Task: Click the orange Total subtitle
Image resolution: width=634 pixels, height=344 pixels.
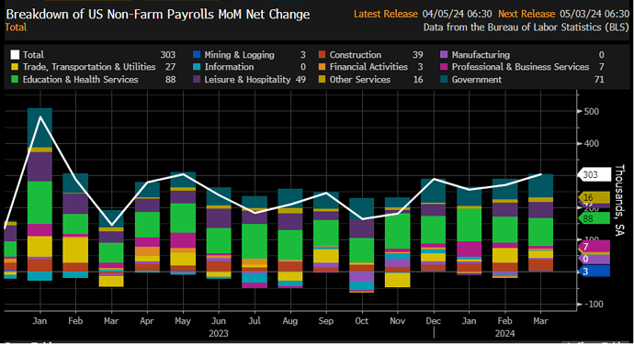Action: coord(16,28)
